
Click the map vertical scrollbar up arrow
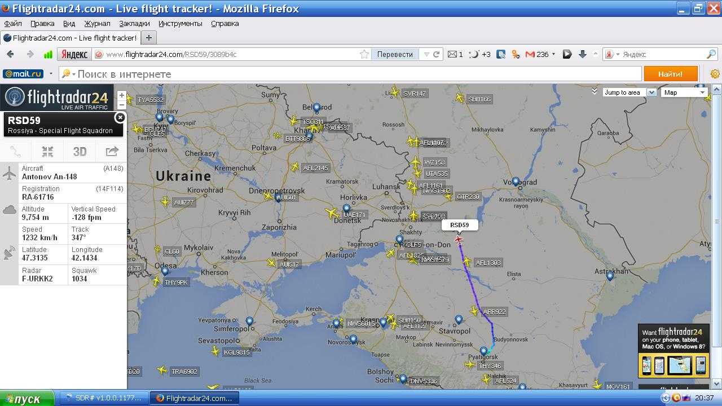point(717,89)
